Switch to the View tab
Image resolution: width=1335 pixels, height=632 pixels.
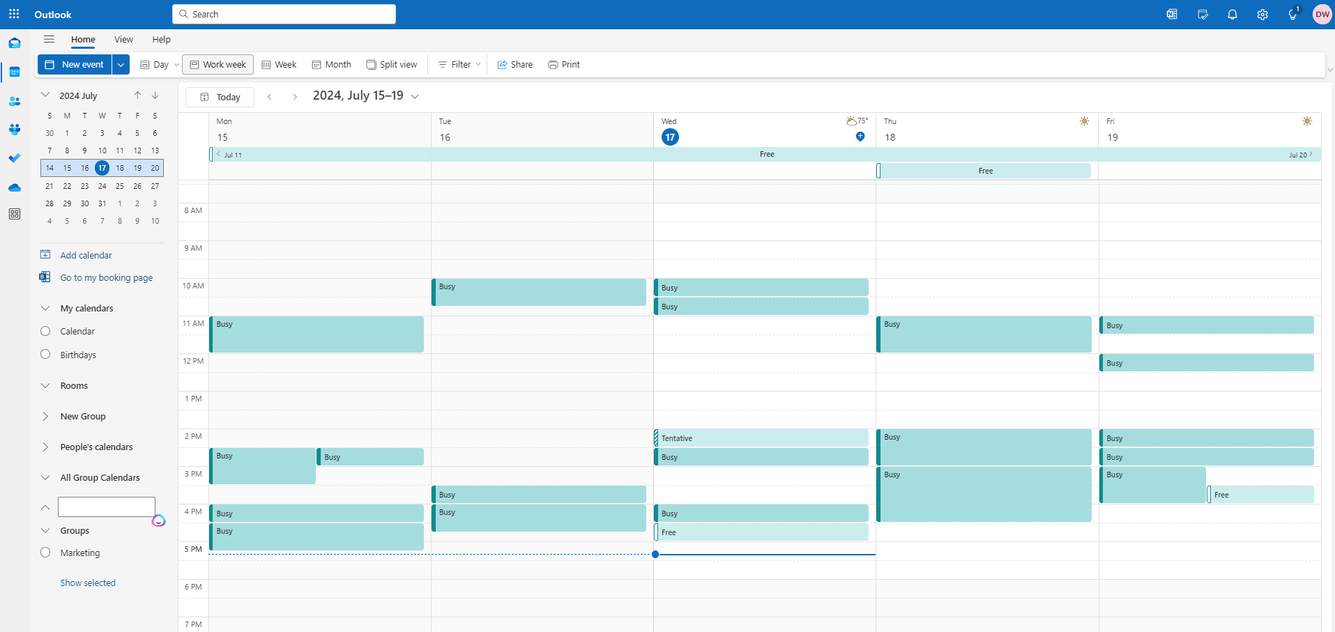(123, 40)
